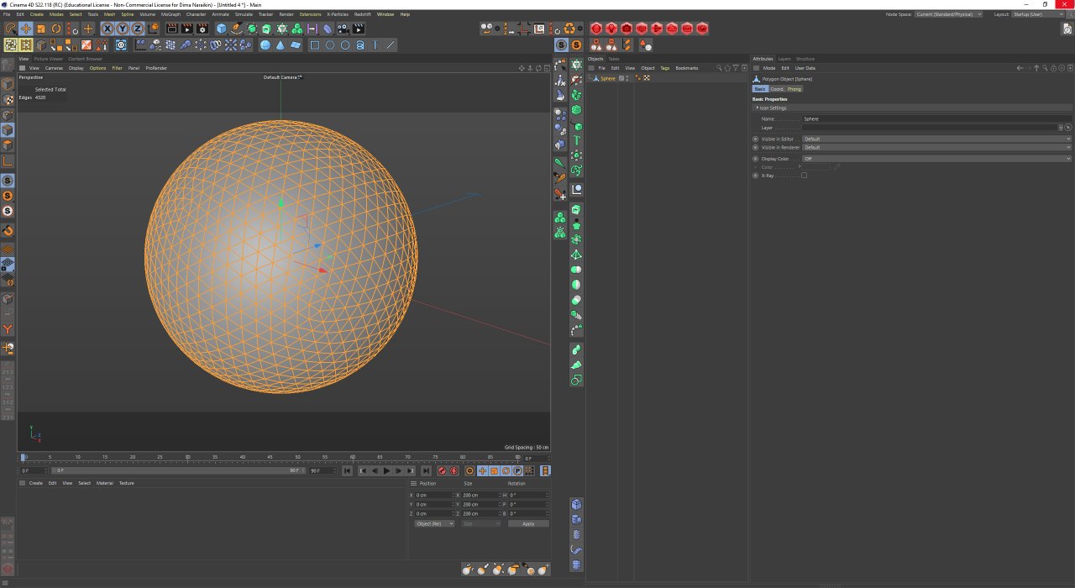The width and height of the screenshot is (1075, 588).
Task: Open the MoGraph menu
Action: click(170, 14)
